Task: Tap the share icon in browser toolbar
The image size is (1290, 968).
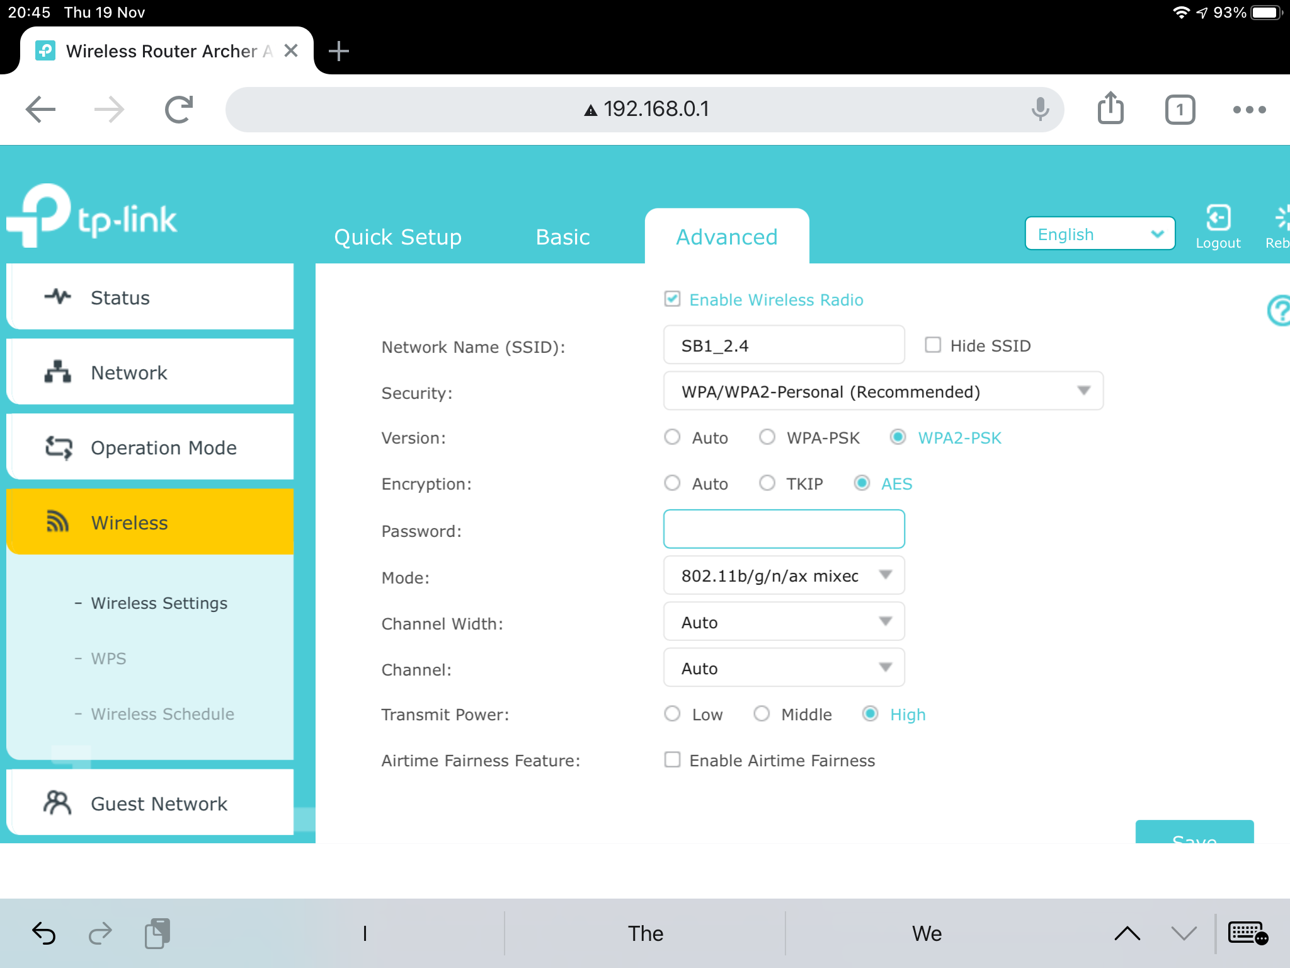Action: [1110, 108]
